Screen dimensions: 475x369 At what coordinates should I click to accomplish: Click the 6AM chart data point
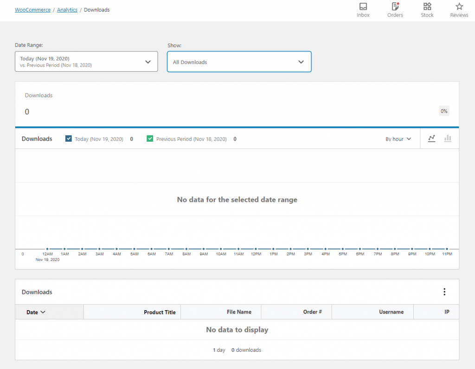coord(152,249)
